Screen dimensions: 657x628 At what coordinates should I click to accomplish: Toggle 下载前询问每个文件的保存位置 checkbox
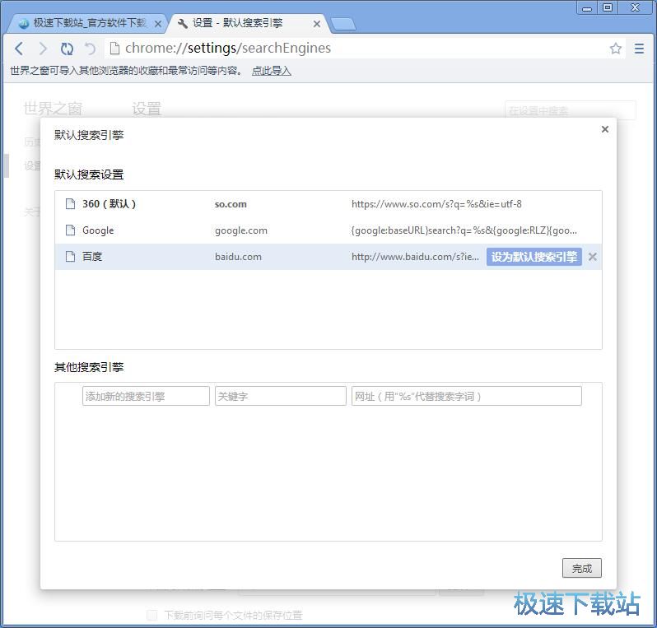click(151, 615)
